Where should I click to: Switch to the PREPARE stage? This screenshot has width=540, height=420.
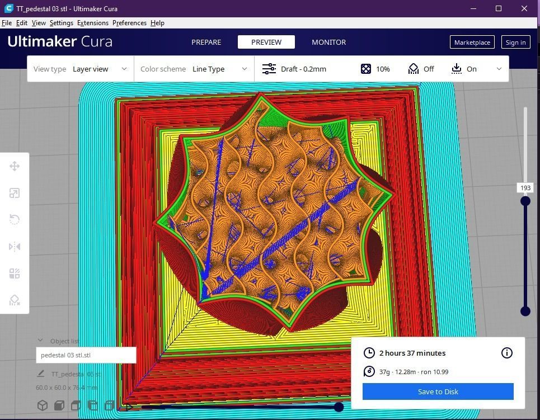click(x=206, y=42)
